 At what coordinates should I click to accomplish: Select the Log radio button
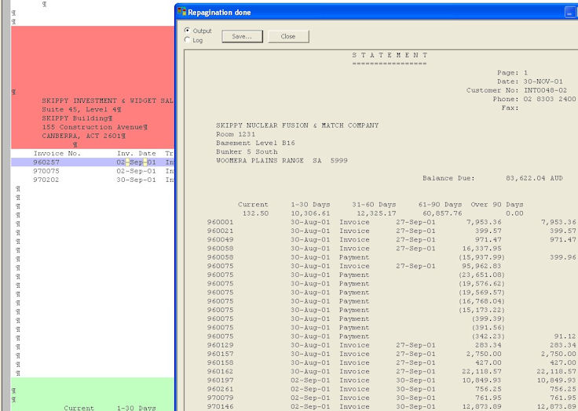187,40
